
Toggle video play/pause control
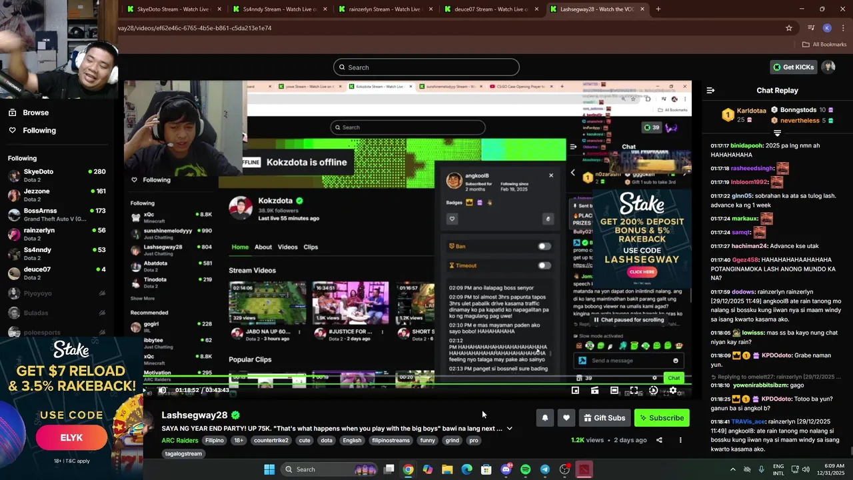(146, 391)
